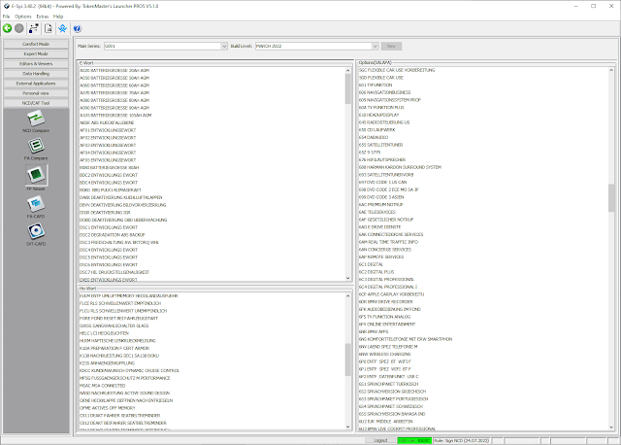Click the gray circle stop toolbar icon
Image resolution: width=621 pixels, height=445 pixels.
19,28
